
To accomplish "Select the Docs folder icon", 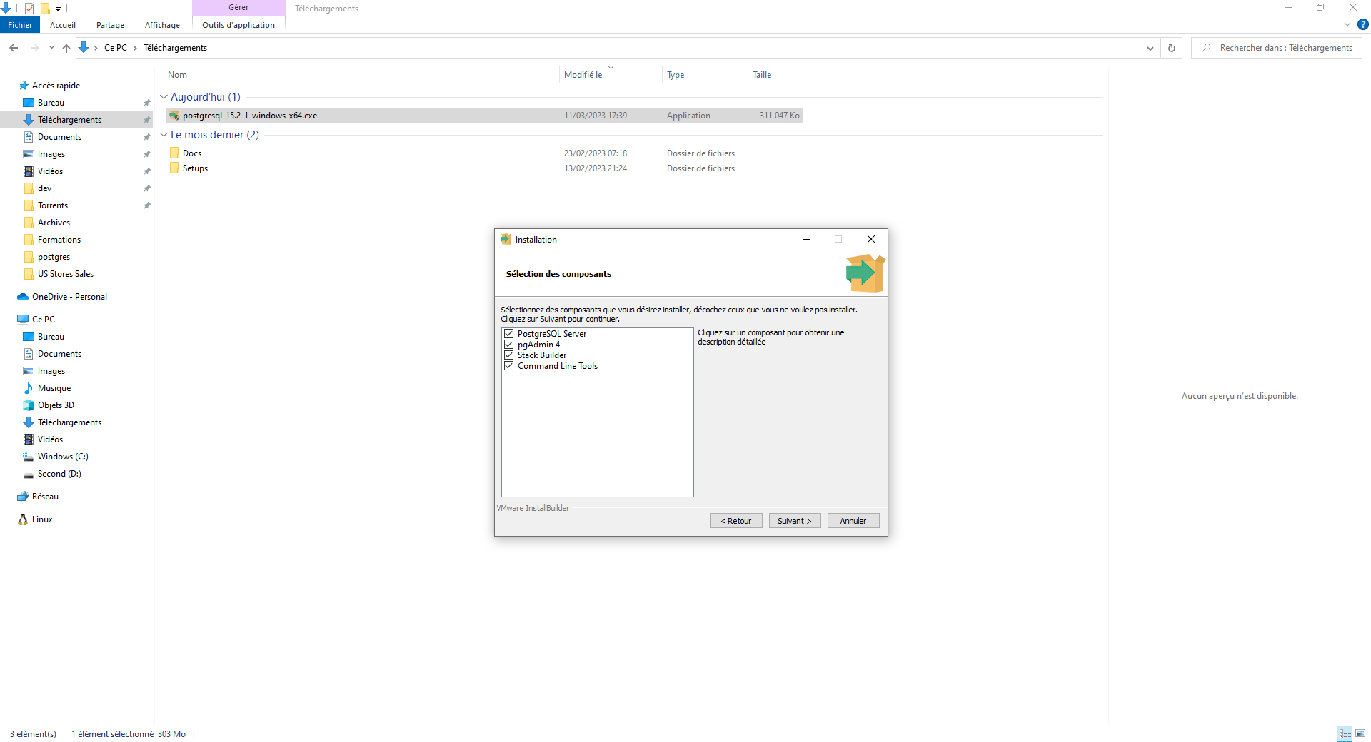I will tap(174, 153).
